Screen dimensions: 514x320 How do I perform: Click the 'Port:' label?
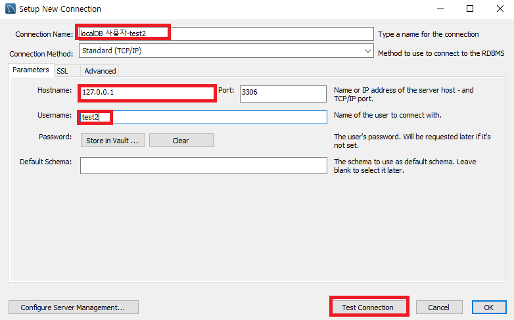(226, 90)
